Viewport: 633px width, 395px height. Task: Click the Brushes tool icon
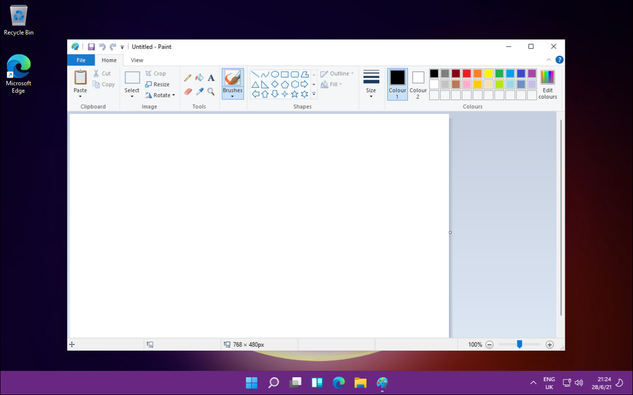[x=232, y=78]
